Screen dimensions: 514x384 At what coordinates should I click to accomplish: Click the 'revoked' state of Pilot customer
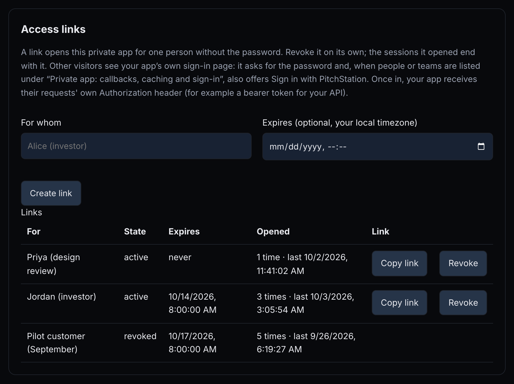click(x=140, y=336)
